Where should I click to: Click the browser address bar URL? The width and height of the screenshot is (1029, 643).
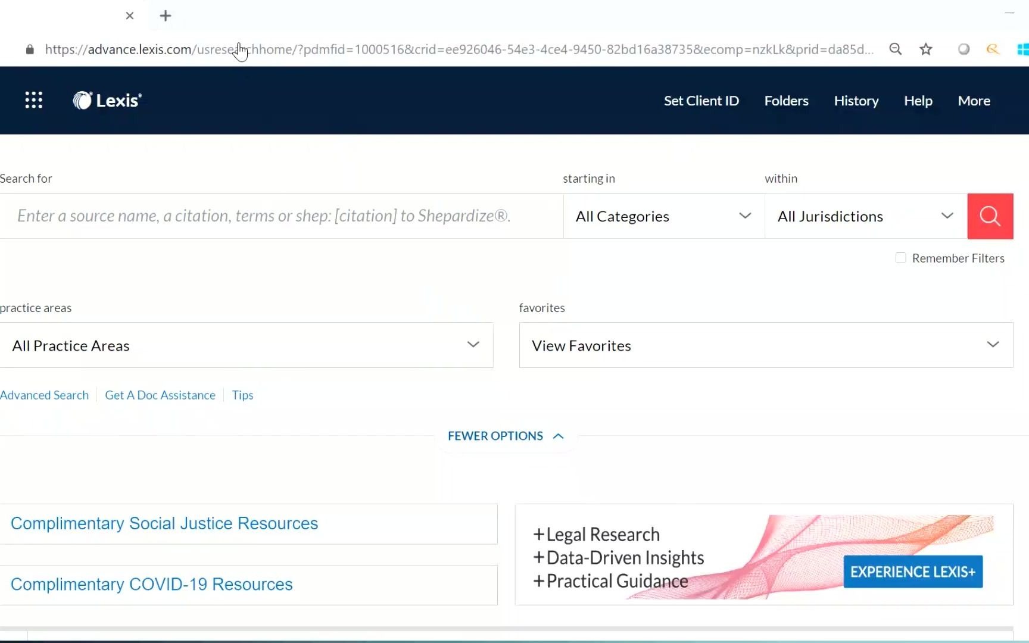(x=459, y=49)
